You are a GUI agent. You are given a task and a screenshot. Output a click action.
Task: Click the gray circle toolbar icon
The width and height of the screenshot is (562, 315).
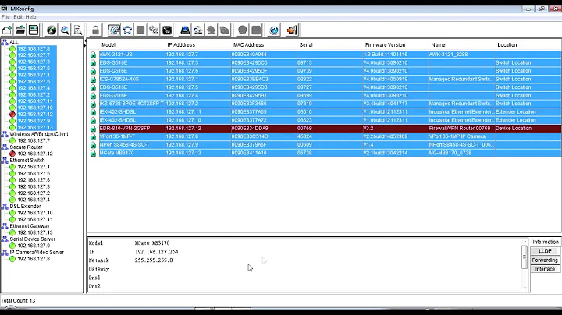tap(243, 30)
